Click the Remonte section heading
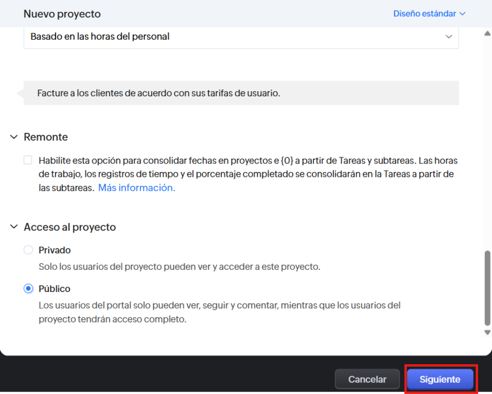 point(46,137)
